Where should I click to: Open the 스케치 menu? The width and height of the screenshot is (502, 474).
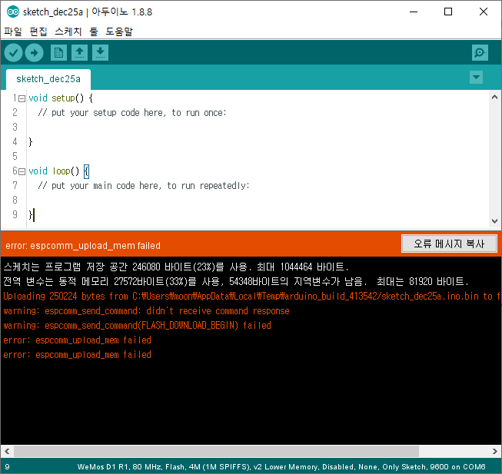pyautogui.click(x=68, y=31)
